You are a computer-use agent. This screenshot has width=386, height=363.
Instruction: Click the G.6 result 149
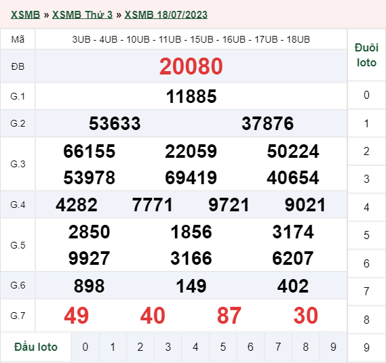[191, 286]
